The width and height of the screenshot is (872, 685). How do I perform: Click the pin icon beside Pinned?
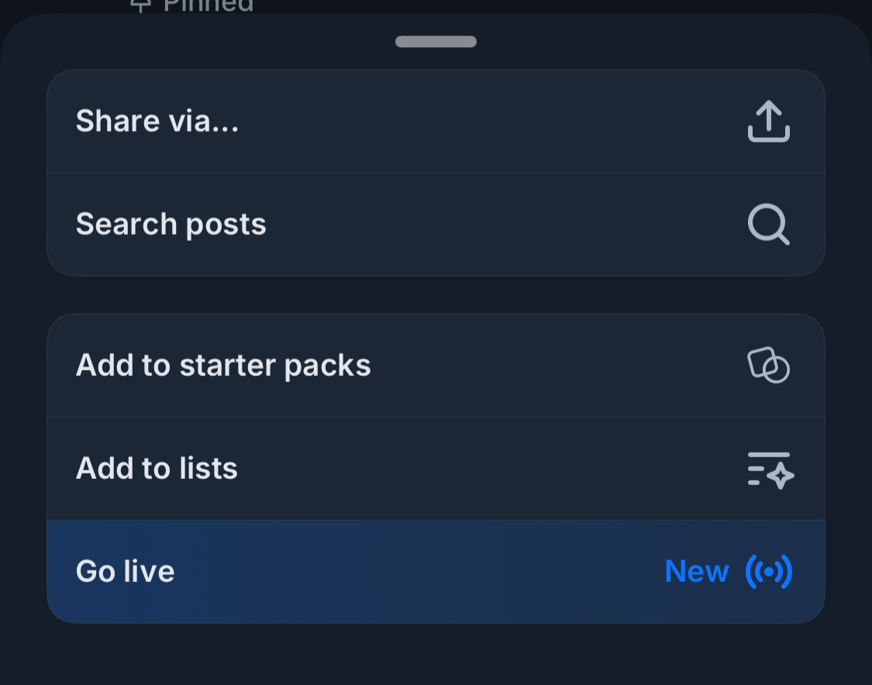[x=140, y=5]
